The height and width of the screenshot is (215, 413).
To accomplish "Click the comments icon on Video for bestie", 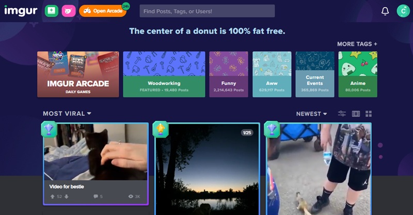I will coord(96,196).
